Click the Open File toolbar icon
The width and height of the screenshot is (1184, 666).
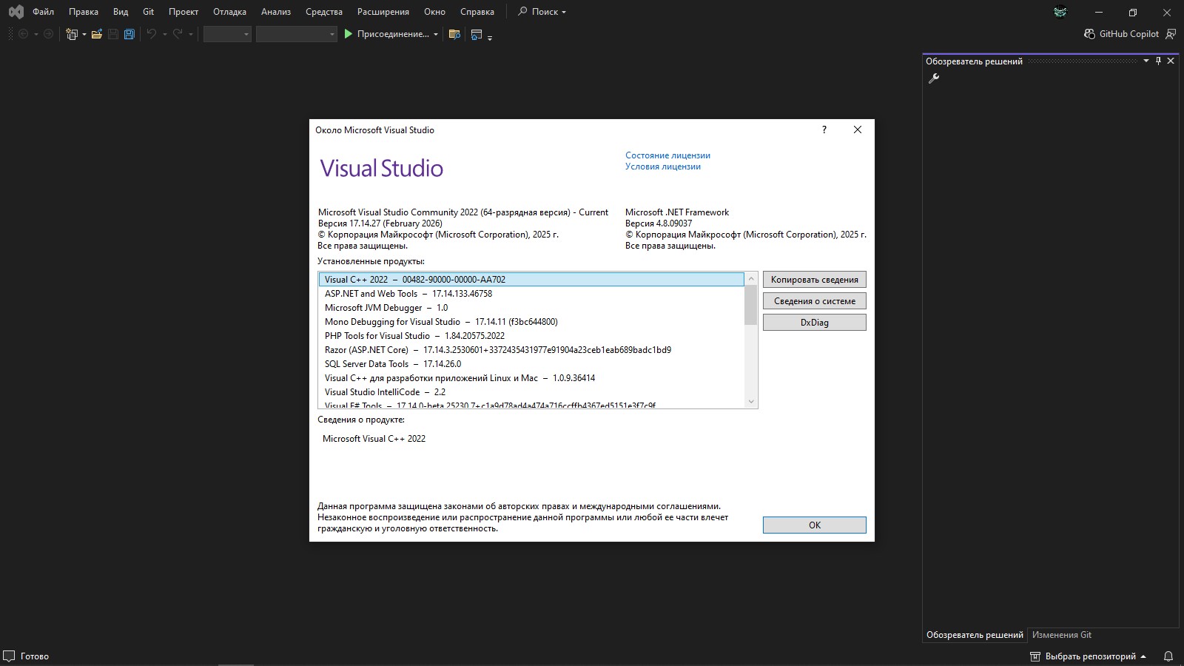[97, 34]
